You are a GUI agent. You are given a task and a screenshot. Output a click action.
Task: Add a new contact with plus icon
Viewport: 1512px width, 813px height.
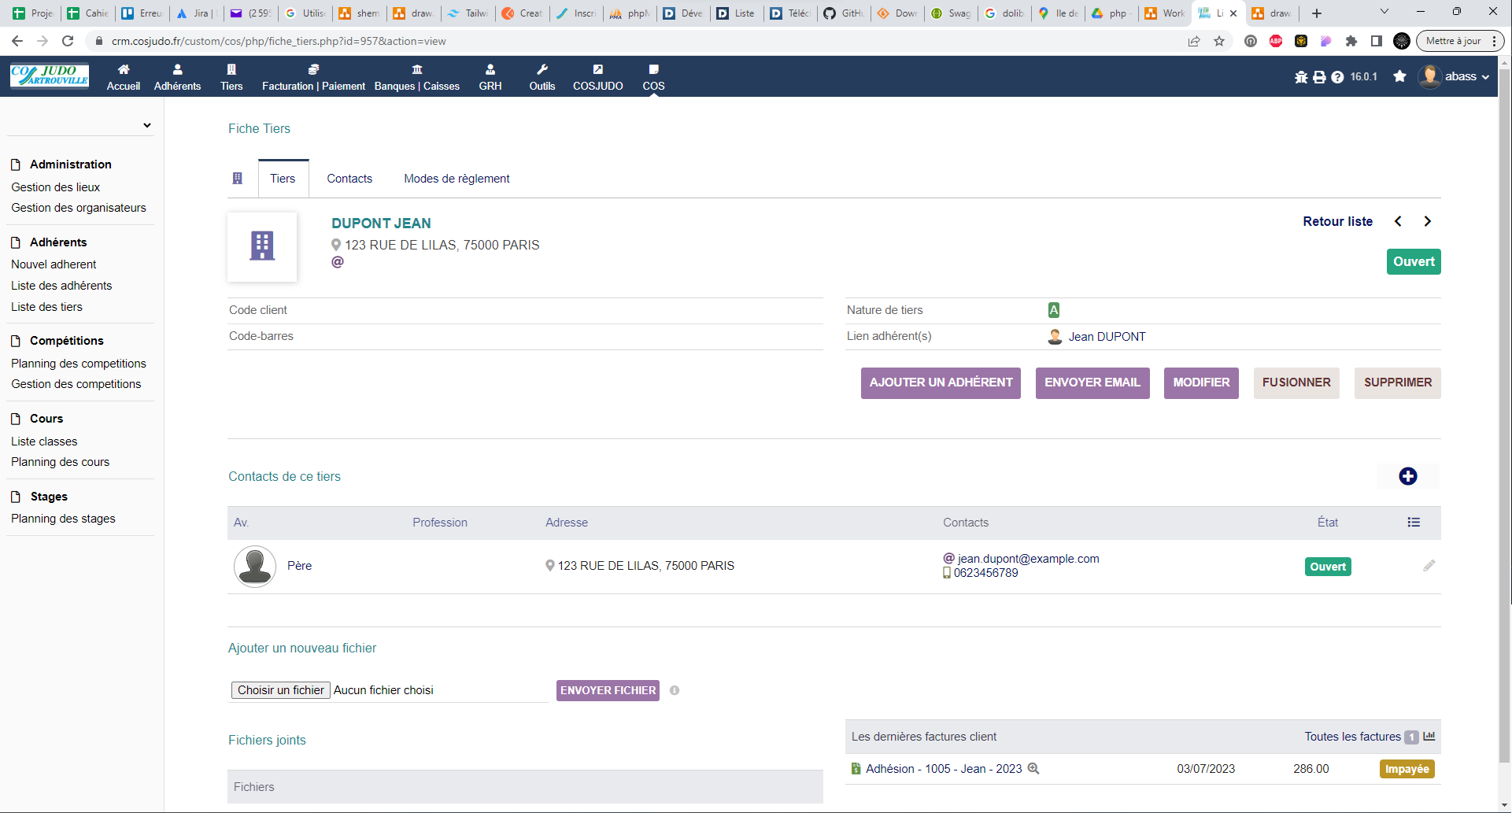point(1408,476)
